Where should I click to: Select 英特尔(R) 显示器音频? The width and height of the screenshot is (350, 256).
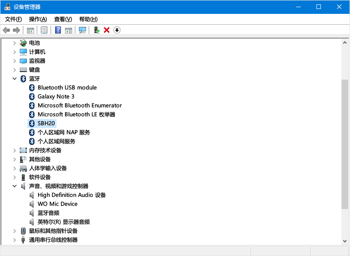64,222
